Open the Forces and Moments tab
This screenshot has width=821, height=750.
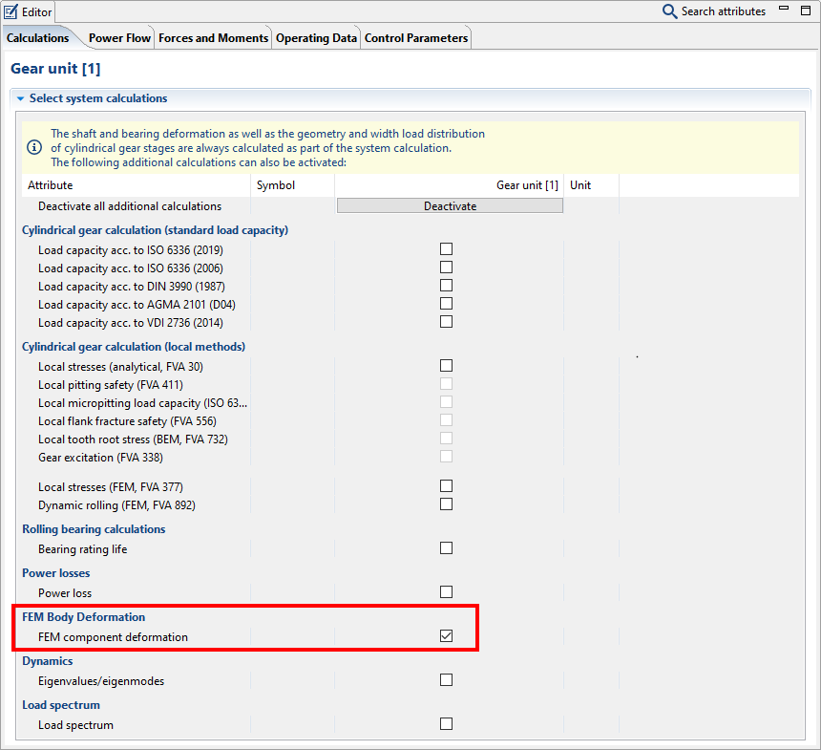point(213,38)
